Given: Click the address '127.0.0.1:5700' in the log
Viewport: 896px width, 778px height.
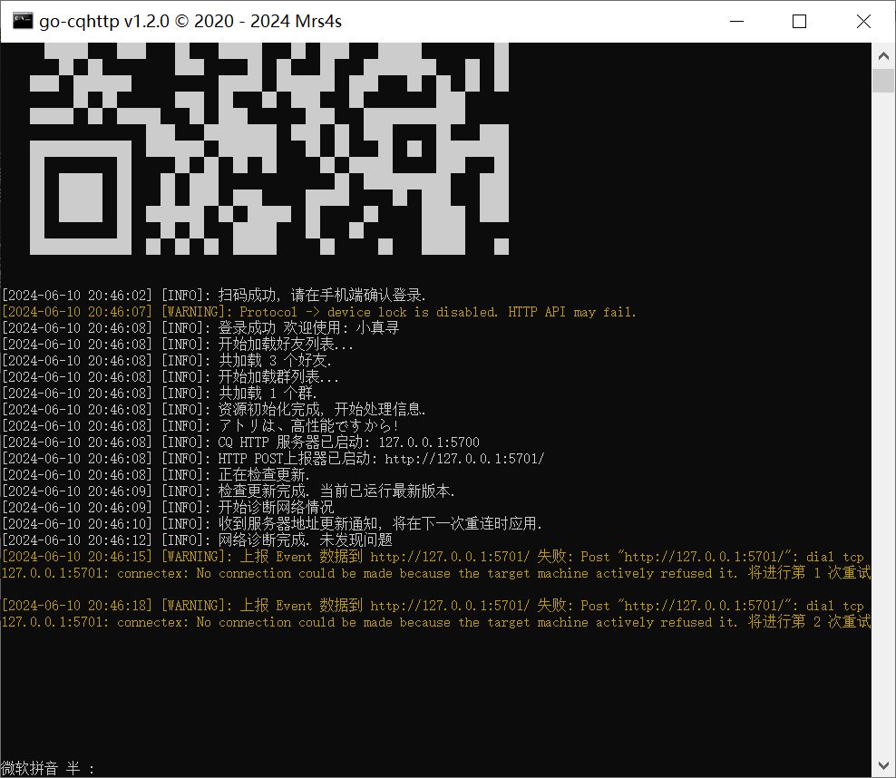Looking at the screenshot, I should click(x=429, y=442).
